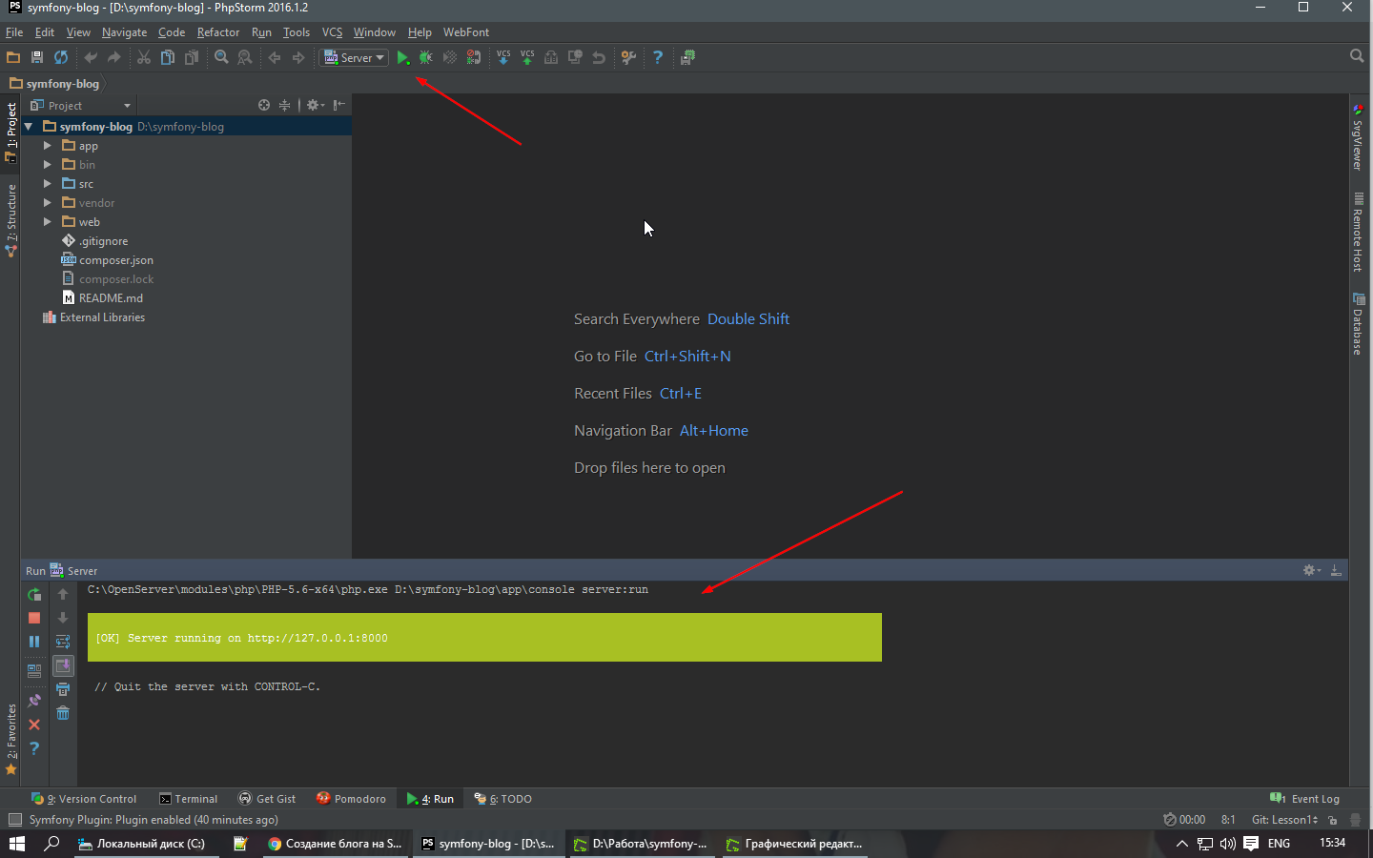The image size is (1373, 858).
Task: Click the Help question mark toolbar icon
Action: click(658, 57)
